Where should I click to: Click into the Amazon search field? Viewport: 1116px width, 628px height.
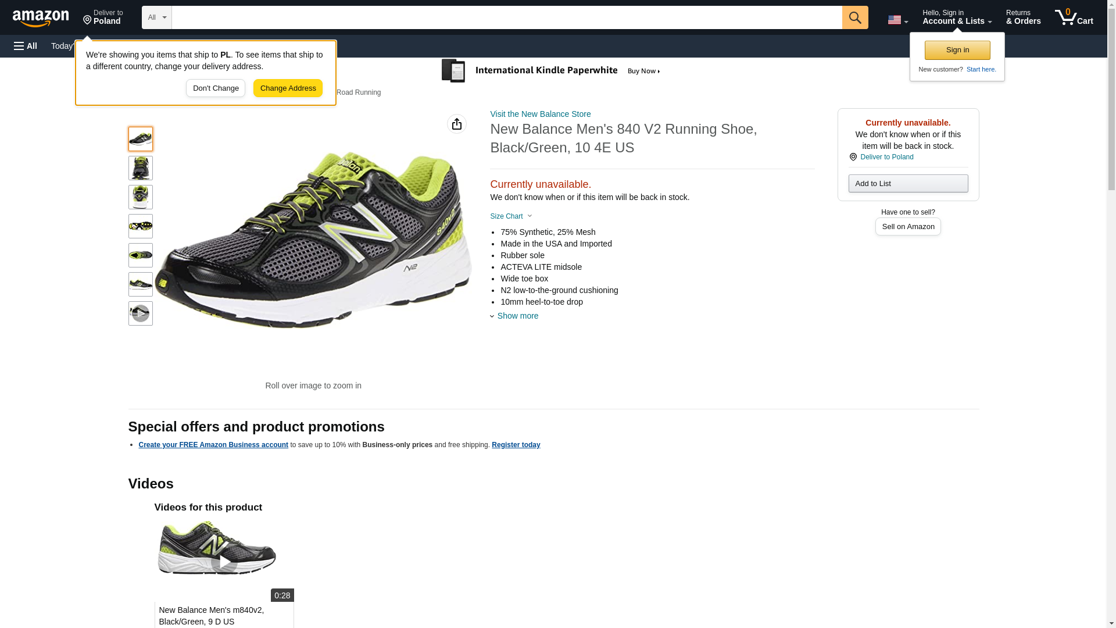tap(506, 17)
